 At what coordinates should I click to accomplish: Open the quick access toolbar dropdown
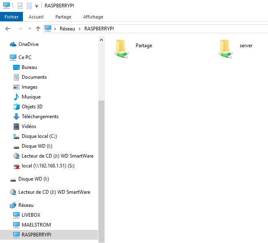(x=36, y=6)
